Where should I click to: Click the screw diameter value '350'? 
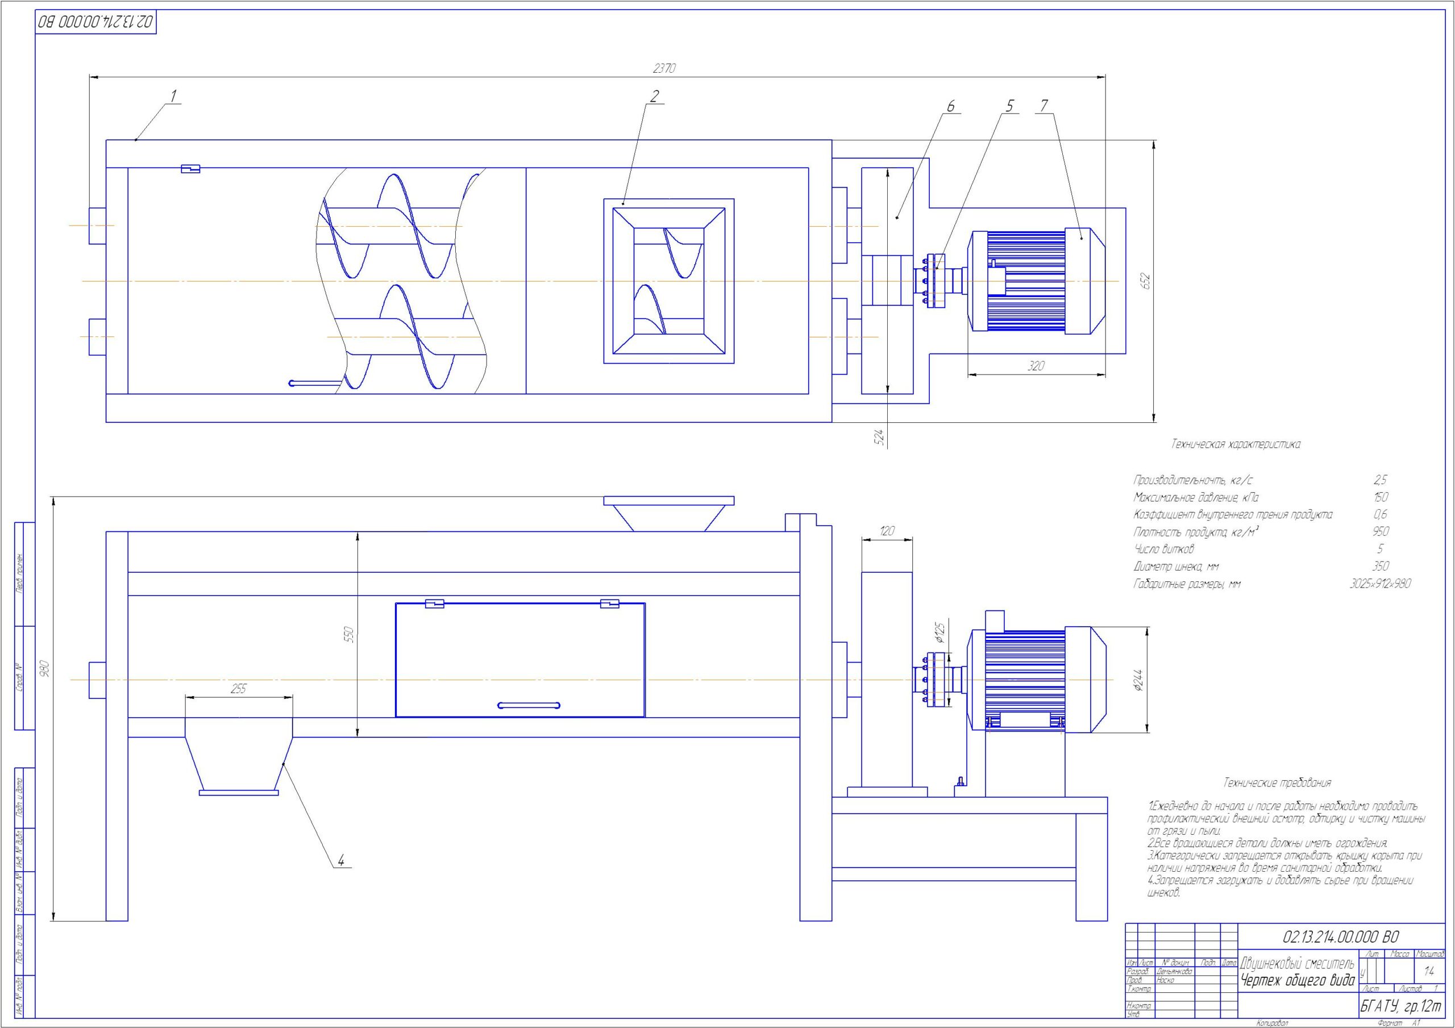[1380, 566]
